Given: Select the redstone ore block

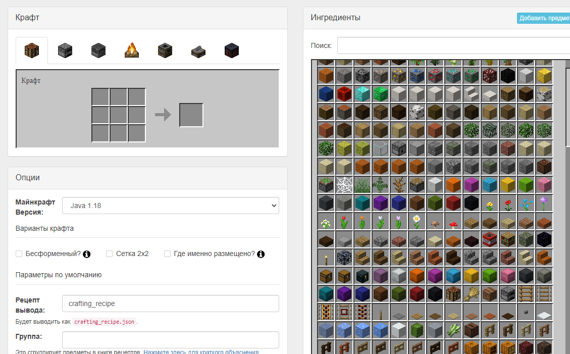Looking at the screenshot, I should coord(435,76).
